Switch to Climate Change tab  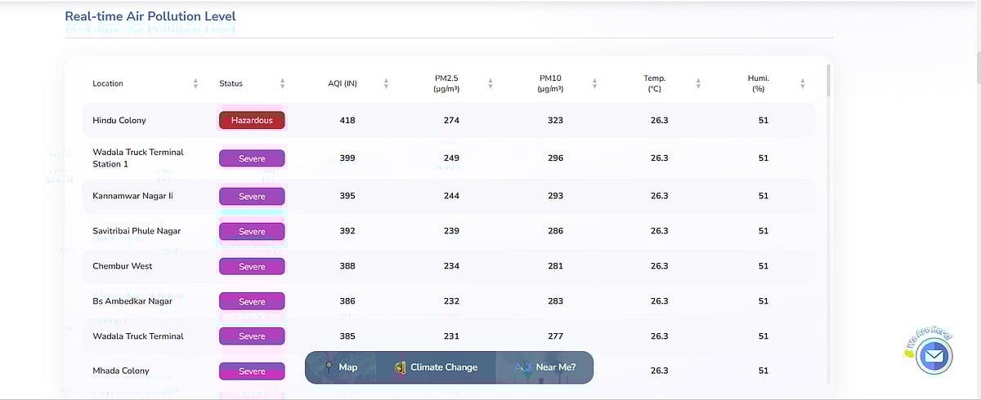436,367
